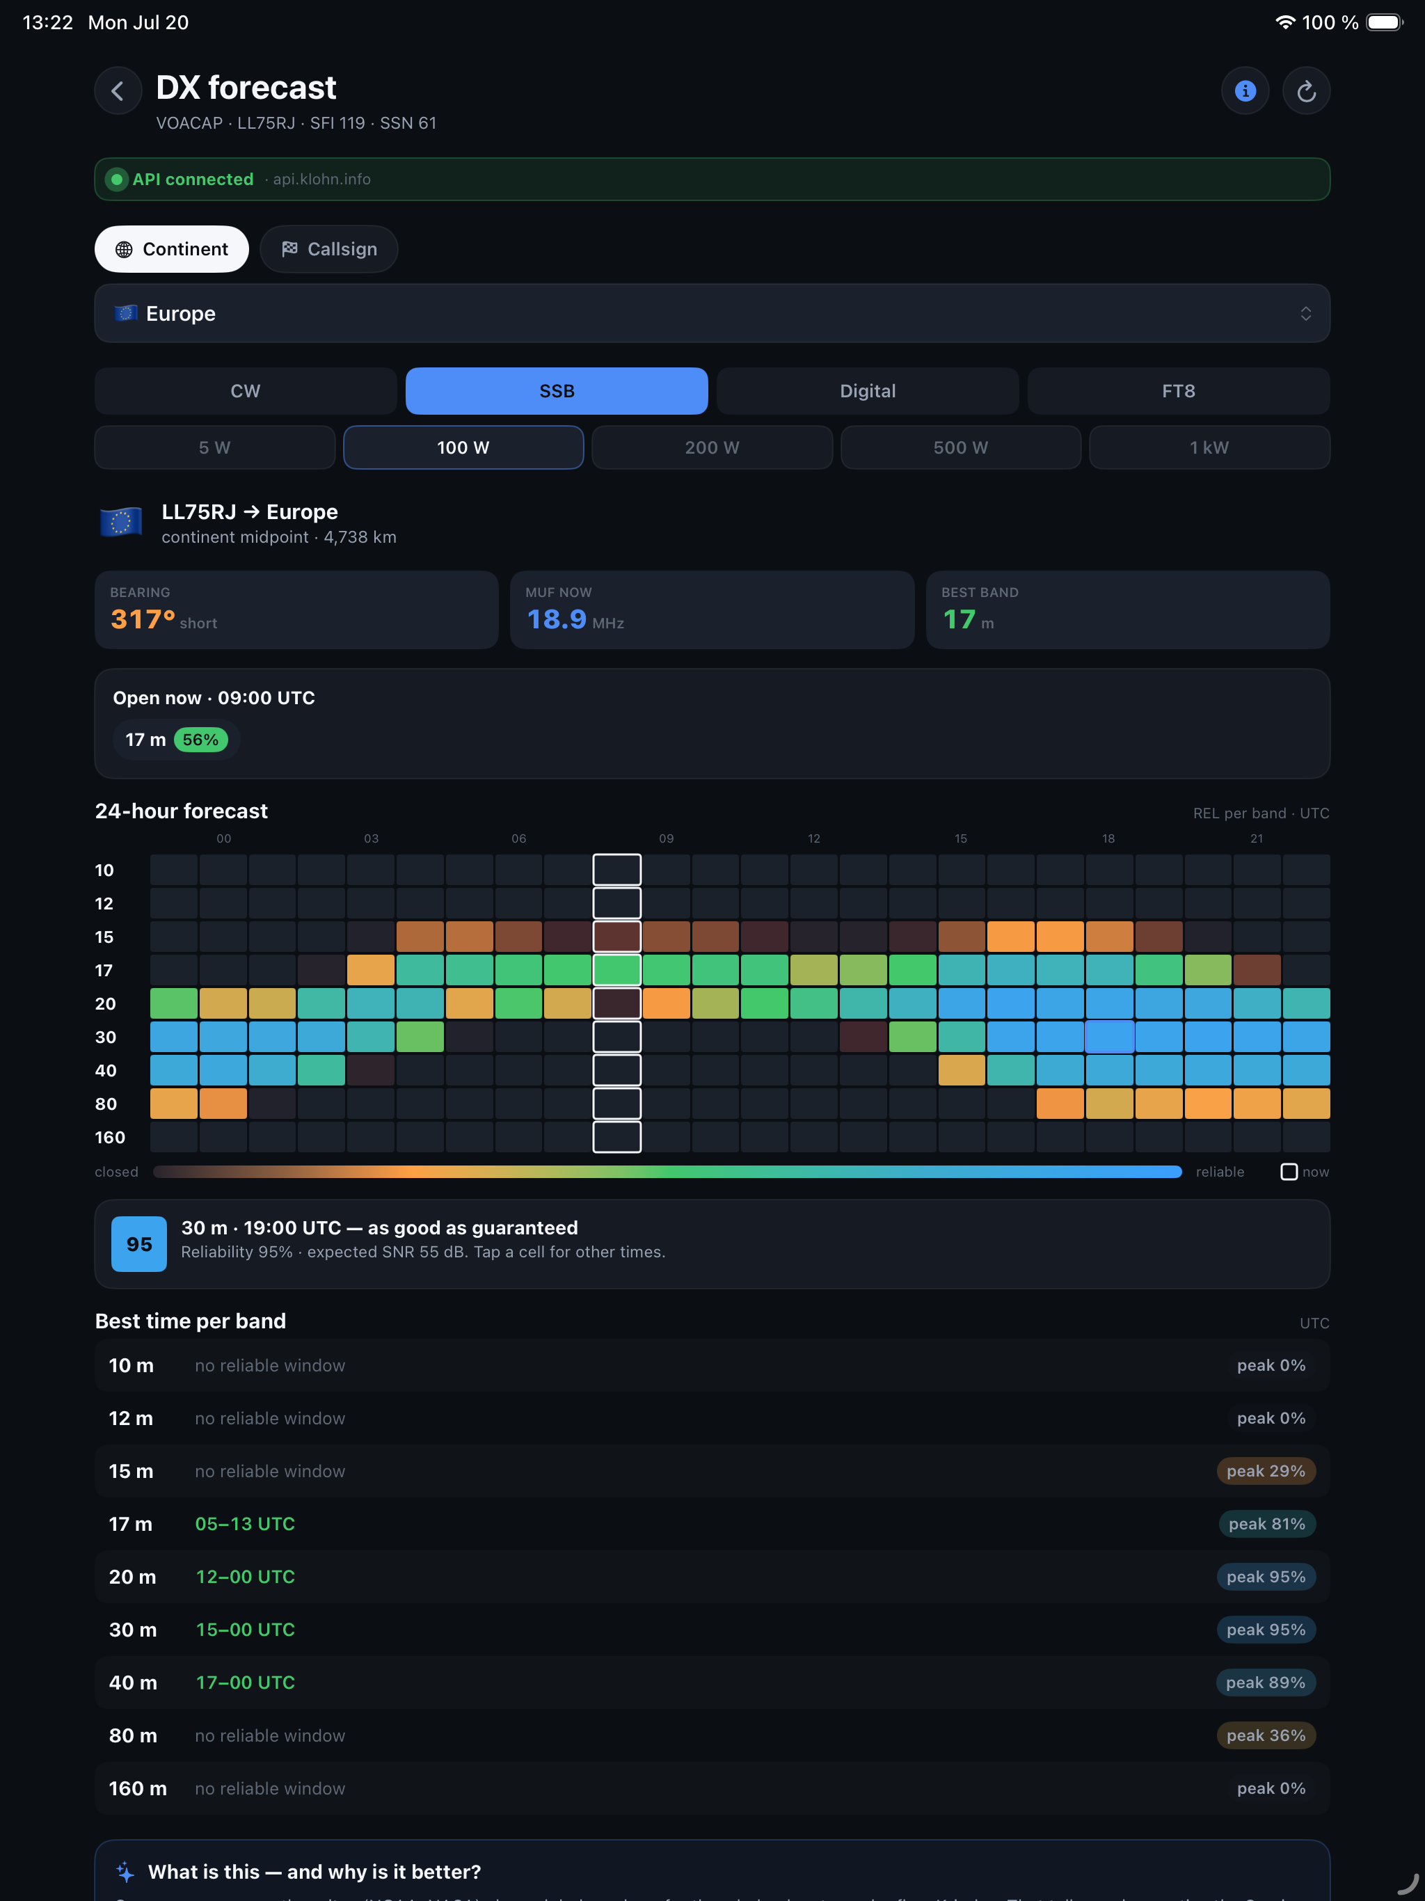The height and width of the screenshot is (1901, 1425).
Task: Tap the highlighted 30 m cell at 19 UTC
Action: [1110, 1037]
